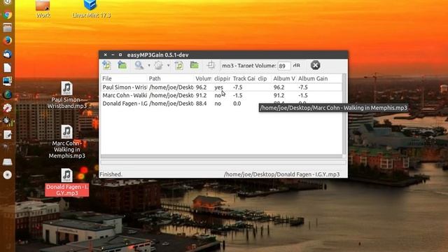Screen dimensions: 448x252
Task: Click the blank document icon in dock
Action: point(8,68)
